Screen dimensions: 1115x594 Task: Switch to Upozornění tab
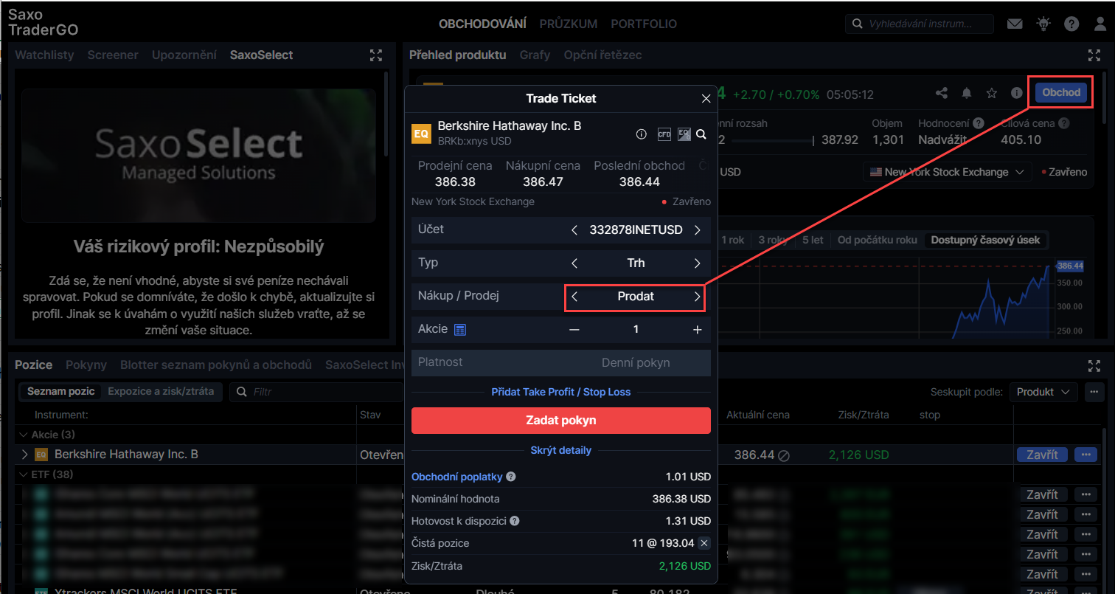[184, 55]
